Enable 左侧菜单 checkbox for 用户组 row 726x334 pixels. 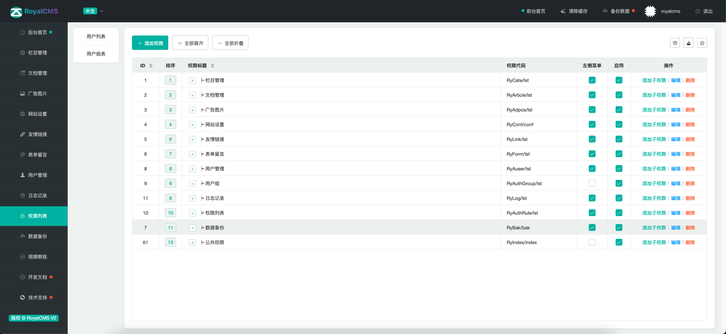(x=592, y=184)
